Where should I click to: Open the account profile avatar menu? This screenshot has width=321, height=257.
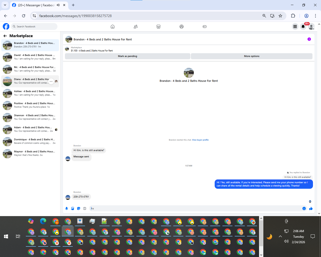tap(311, 26)
